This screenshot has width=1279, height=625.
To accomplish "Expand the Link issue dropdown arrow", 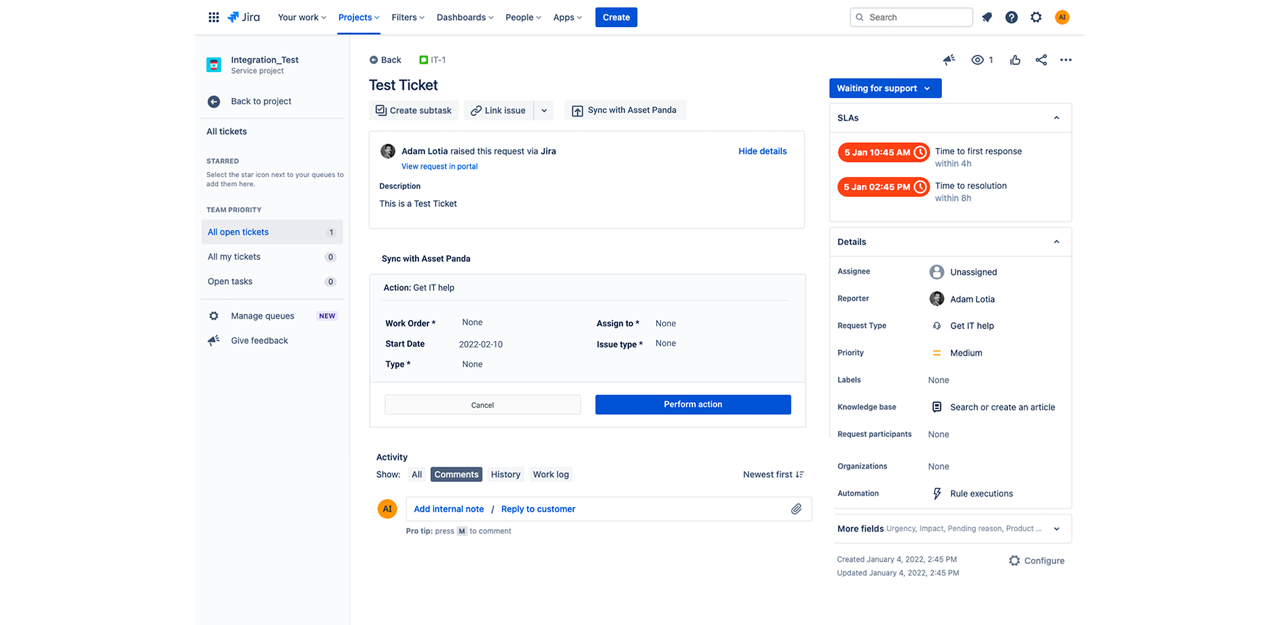I will [544, 110].
